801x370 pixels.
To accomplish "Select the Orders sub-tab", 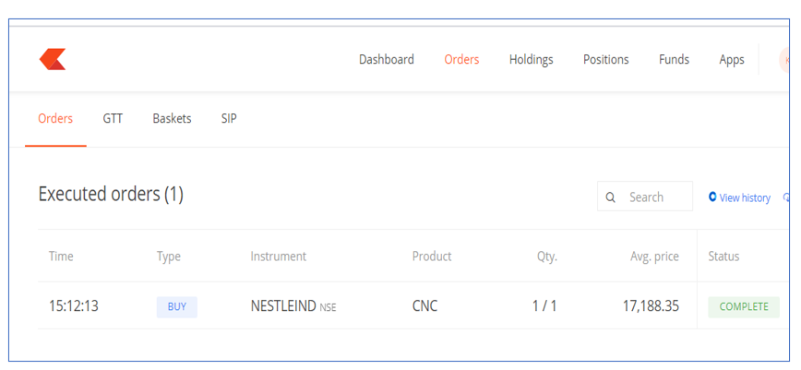I will click(55, 118).
